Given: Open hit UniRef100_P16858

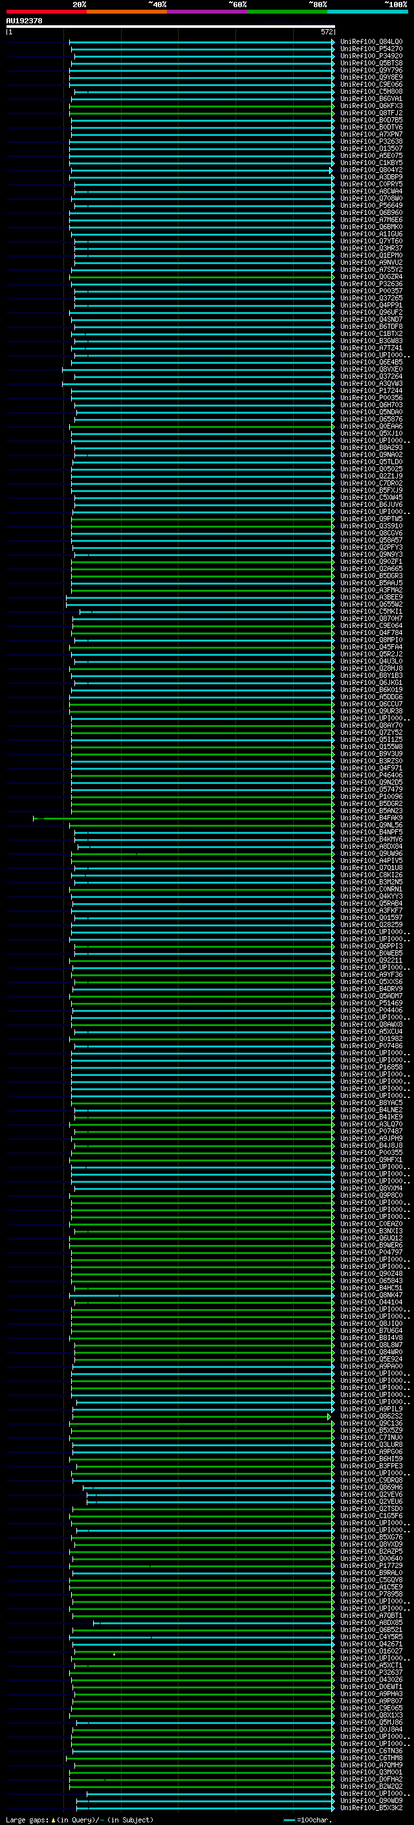Looking at the screenshot, I should click(x=371, y=1067).
